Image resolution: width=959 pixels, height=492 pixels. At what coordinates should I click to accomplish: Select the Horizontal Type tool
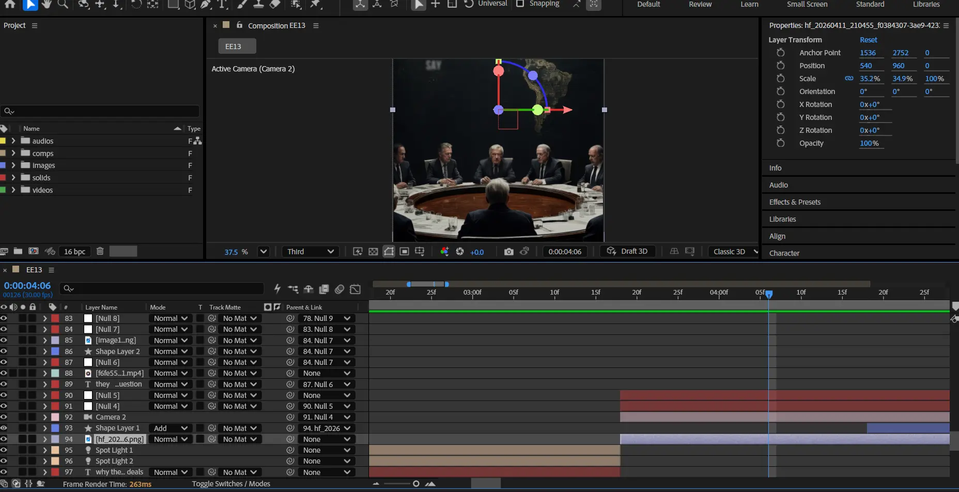[x=222, y=4]
